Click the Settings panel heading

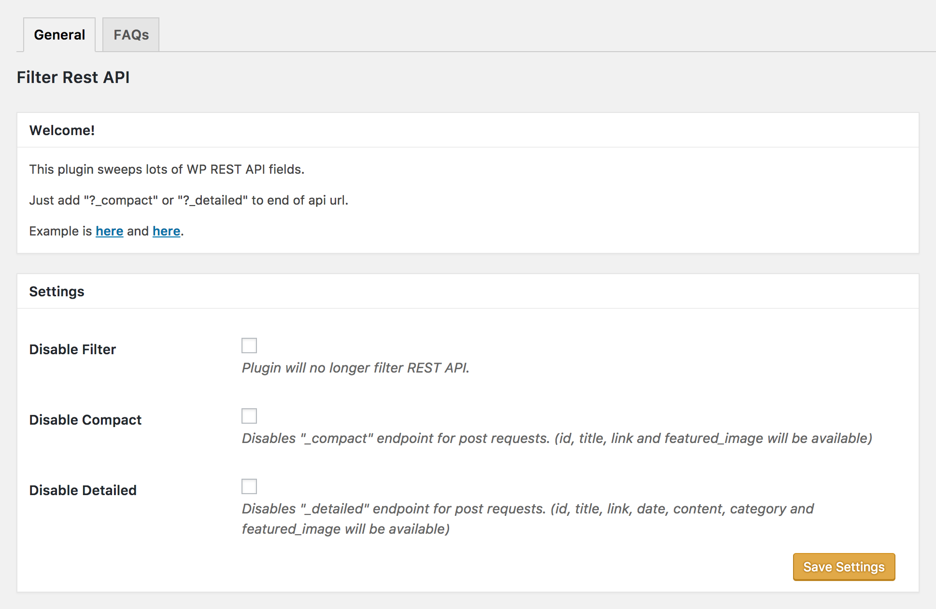click(x=57, y=291)
